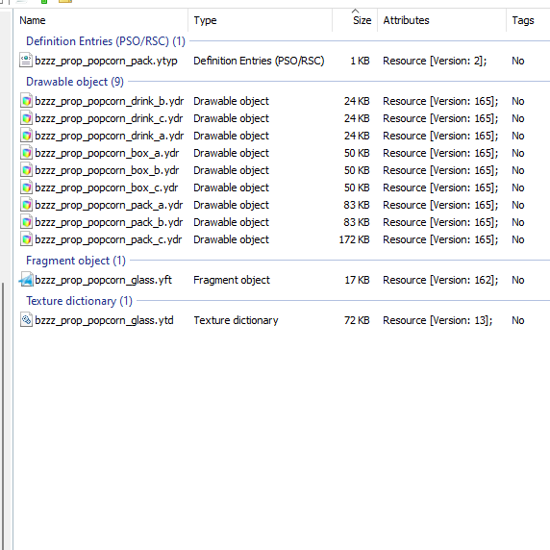
Task: Select the bzzz_prop_popcorn_drink_c.ydr row
Action: (x=282, y=118)
